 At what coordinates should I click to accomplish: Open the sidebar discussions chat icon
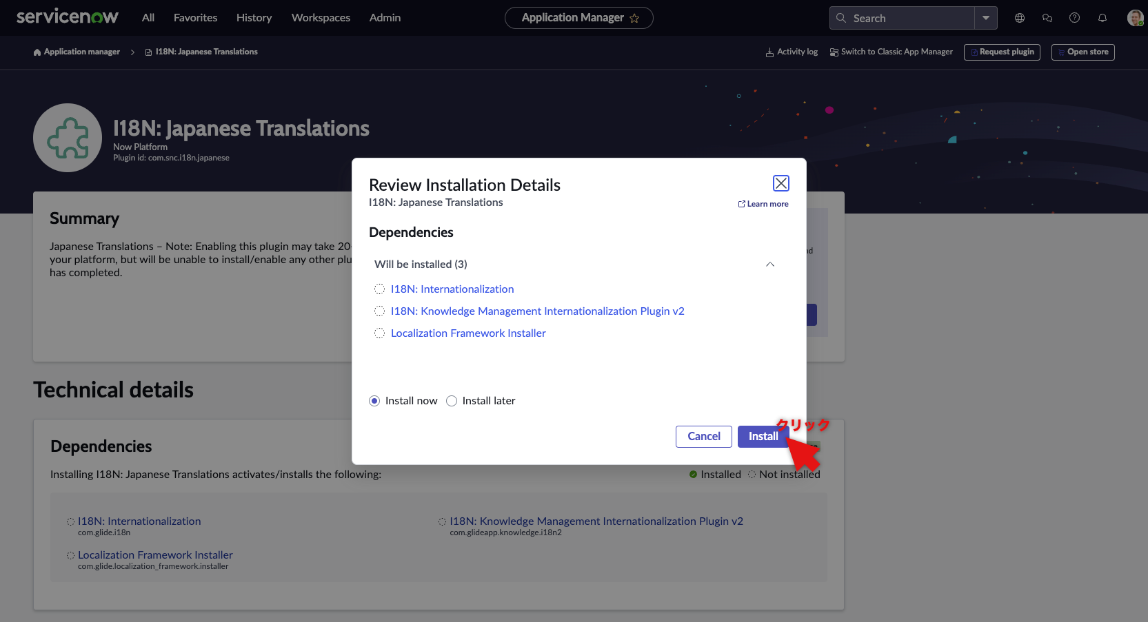(1047, 18)
